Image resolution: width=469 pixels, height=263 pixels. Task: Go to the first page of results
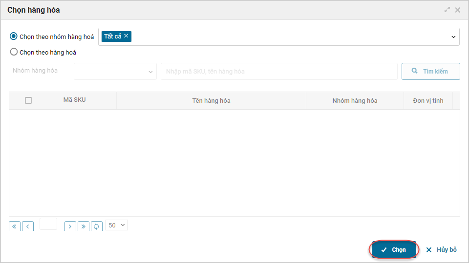14,226
